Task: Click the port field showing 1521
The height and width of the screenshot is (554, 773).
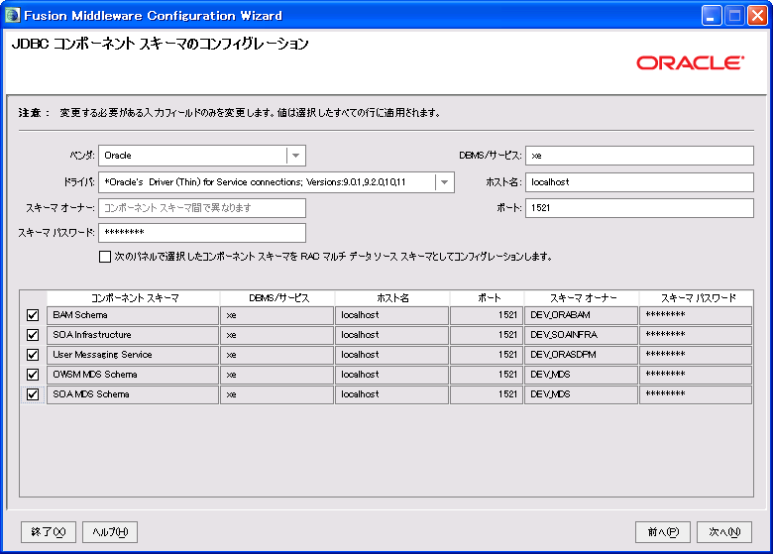Action: point(639,208)
